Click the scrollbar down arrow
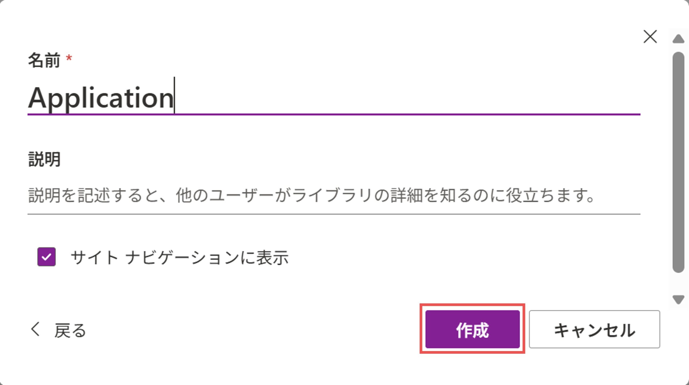This screenshot has height=385, width=689. point(678,299)
